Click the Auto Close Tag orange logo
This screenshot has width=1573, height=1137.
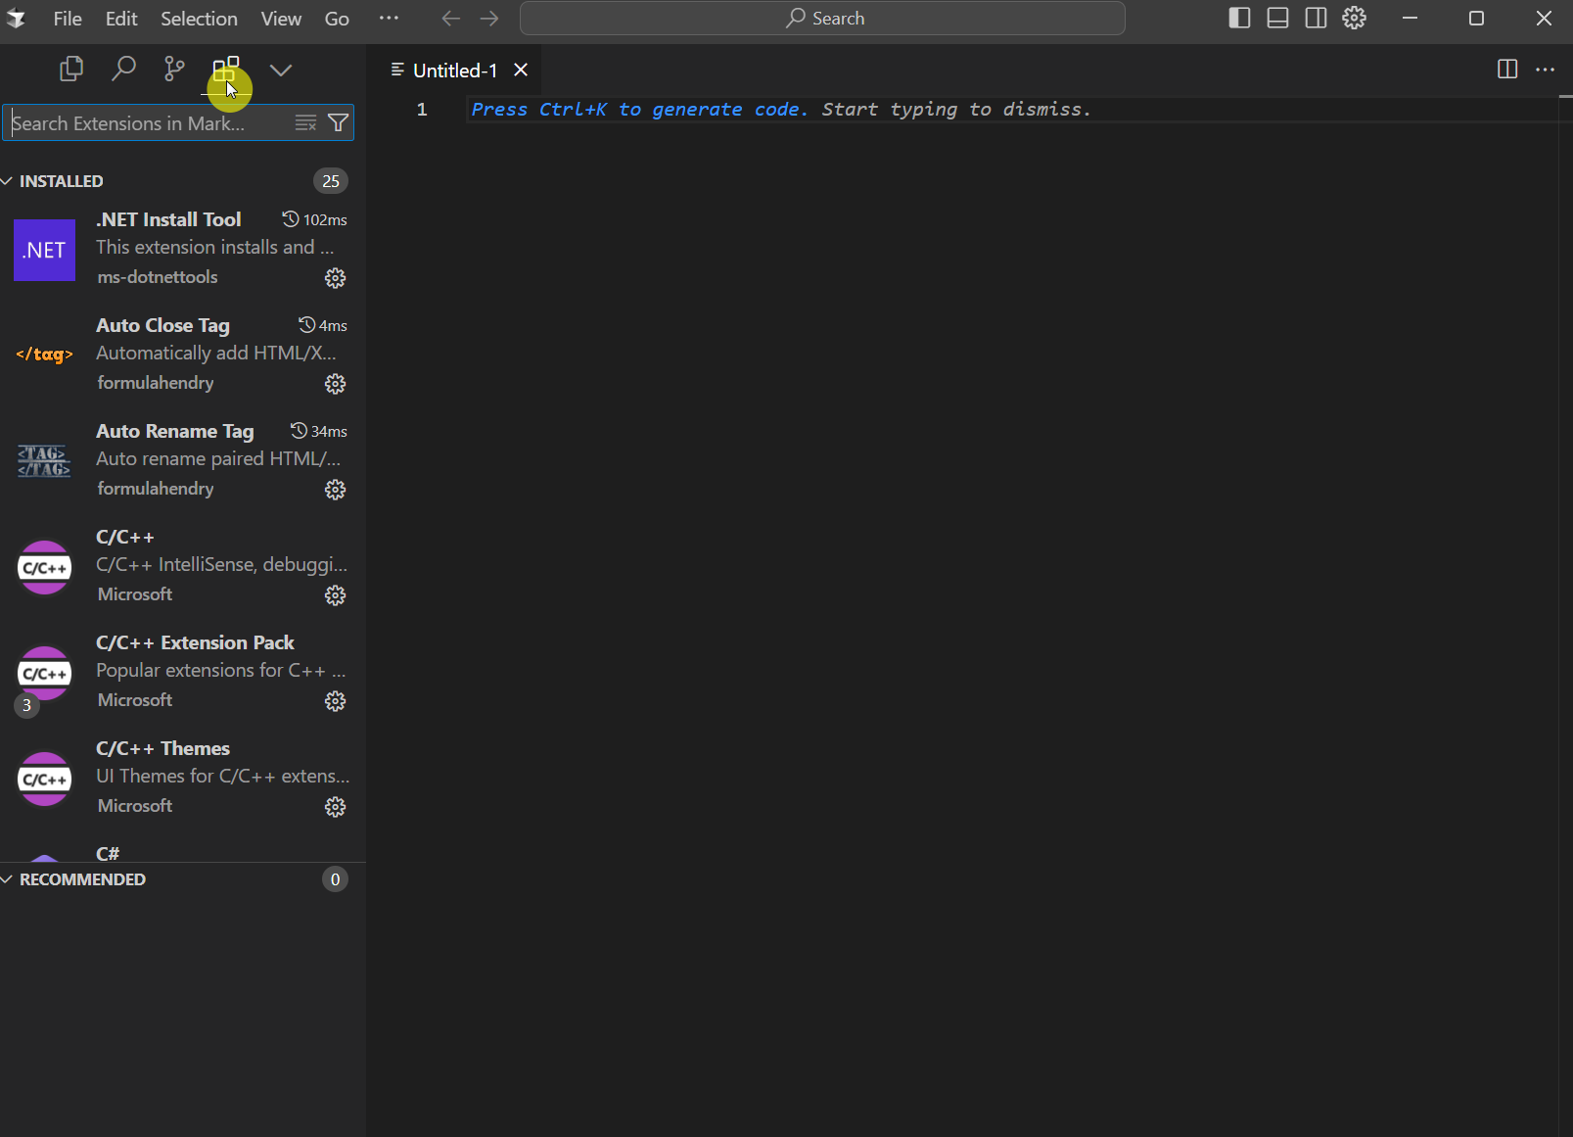[44, 355]
